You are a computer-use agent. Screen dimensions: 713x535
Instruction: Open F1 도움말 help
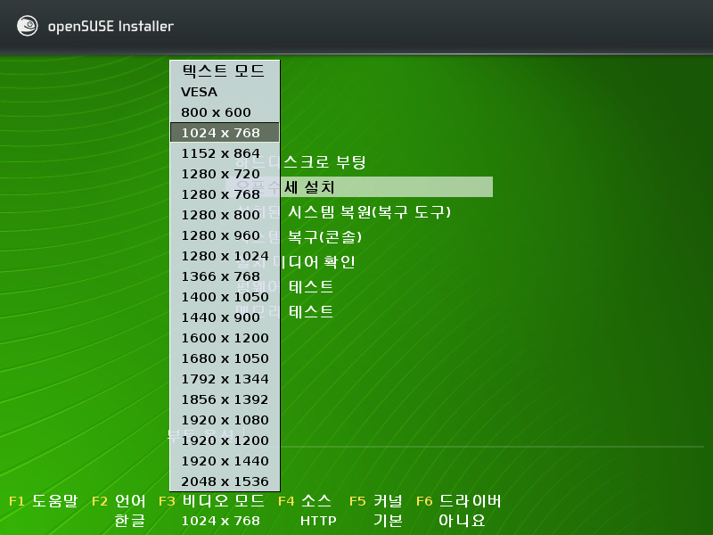pyautogui.click(x=44, y=501)
